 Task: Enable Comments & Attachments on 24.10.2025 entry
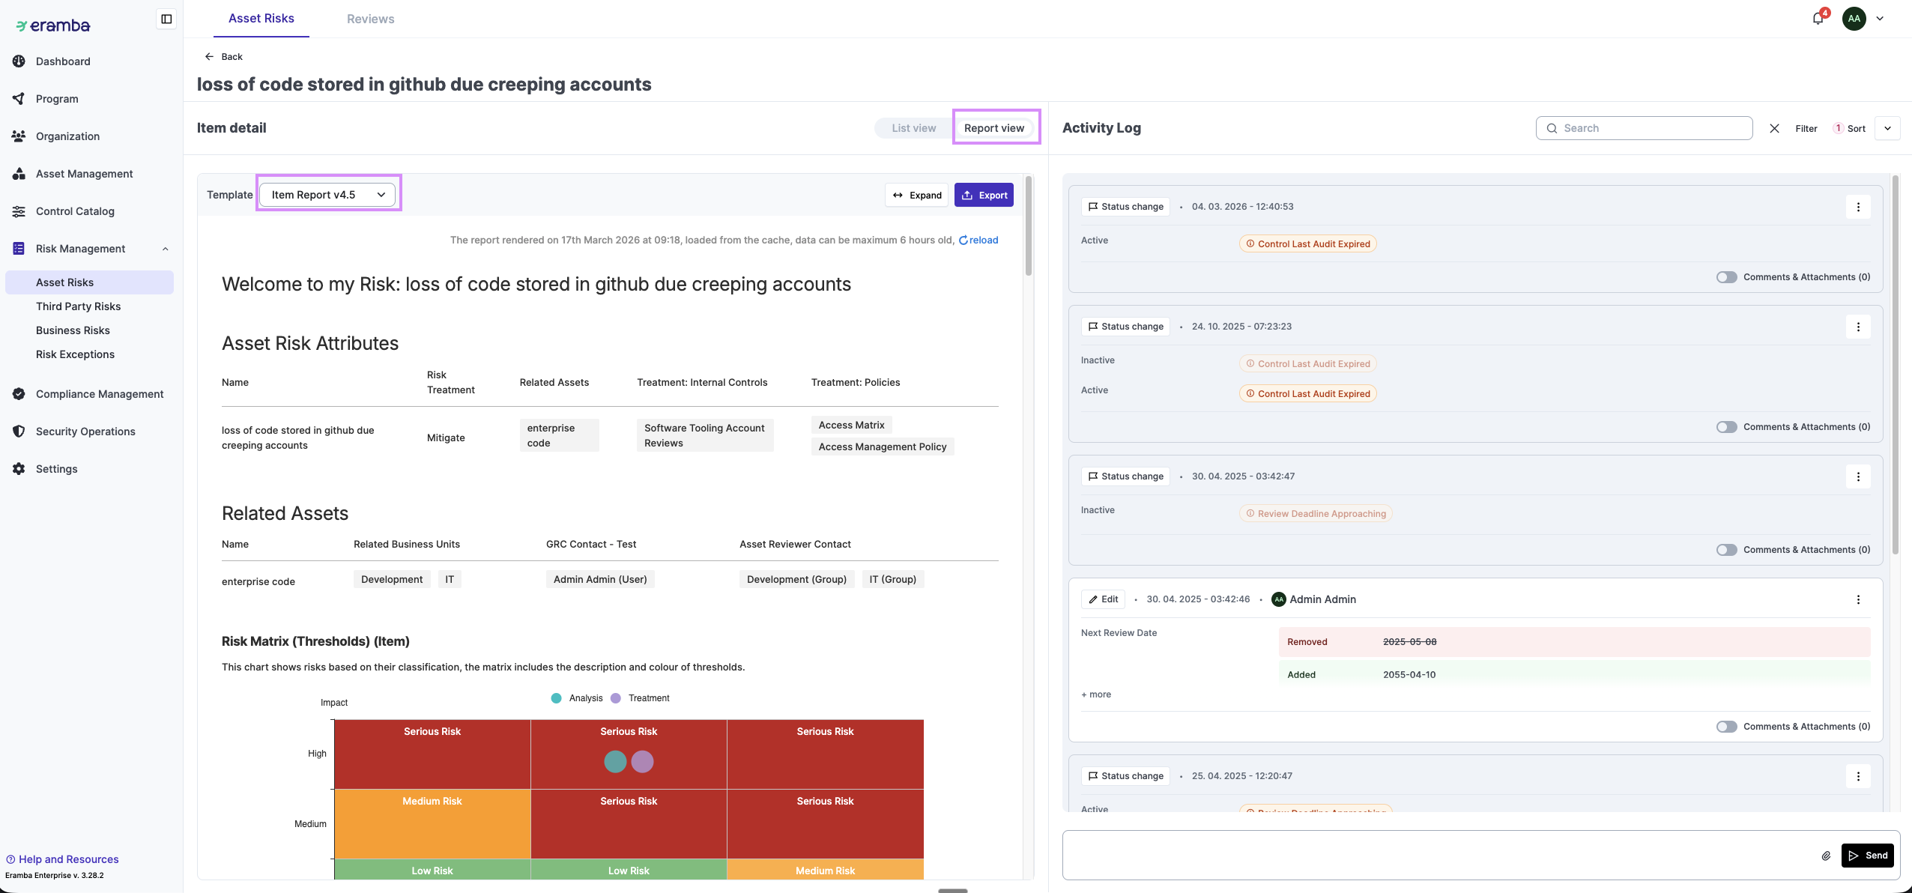click(x=1726, y=427)
